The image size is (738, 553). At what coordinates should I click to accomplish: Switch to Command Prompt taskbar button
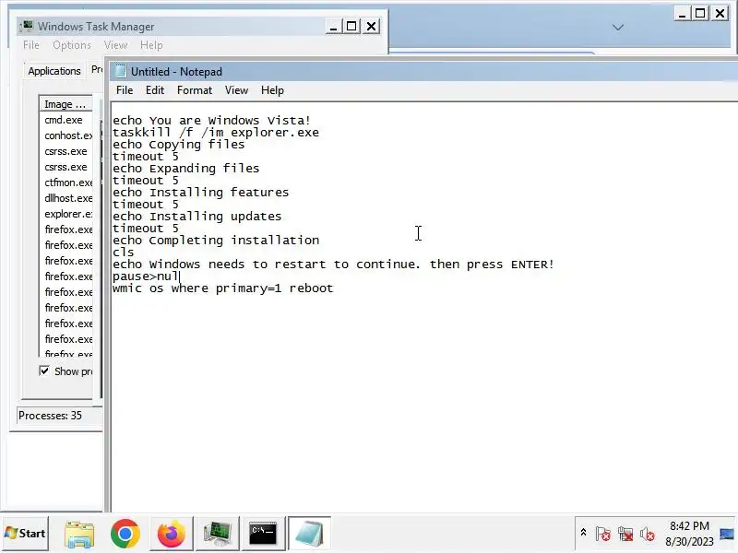pyautogui.click(x=263, y=535)
